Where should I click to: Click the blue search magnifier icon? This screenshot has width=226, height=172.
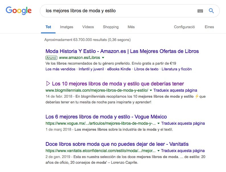tap(211, 11)
